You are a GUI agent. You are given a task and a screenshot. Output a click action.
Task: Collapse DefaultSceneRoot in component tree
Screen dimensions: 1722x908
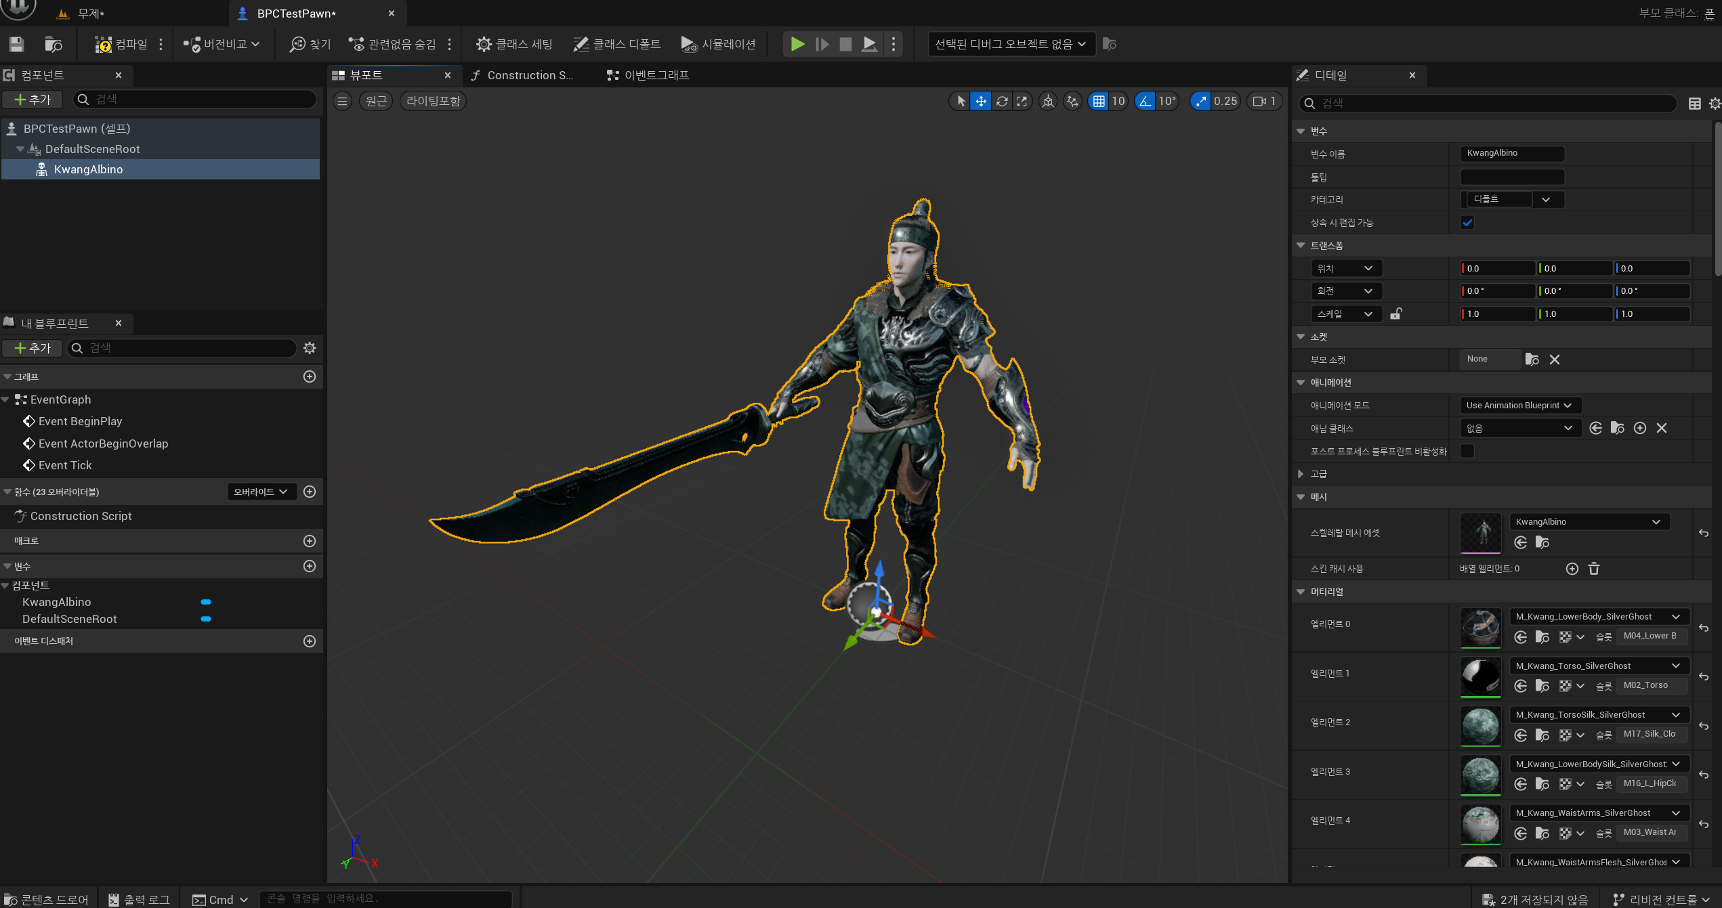tap(20, 149)
